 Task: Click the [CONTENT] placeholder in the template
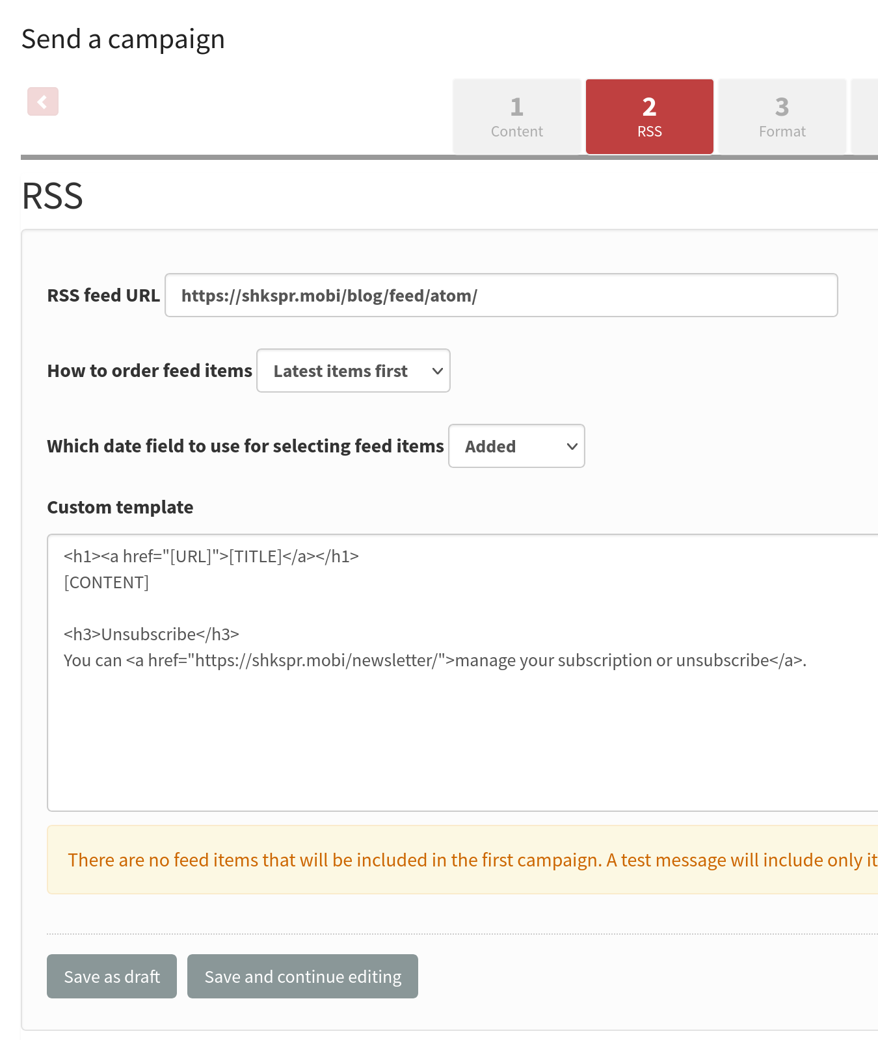tap(107, 582)
